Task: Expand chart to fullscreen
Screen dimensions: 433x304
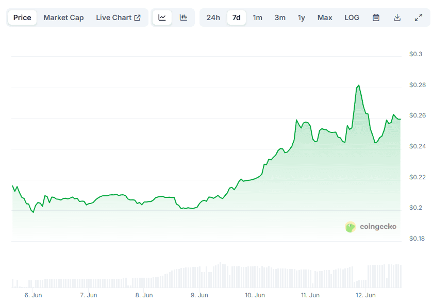Action: click(419, 18)
